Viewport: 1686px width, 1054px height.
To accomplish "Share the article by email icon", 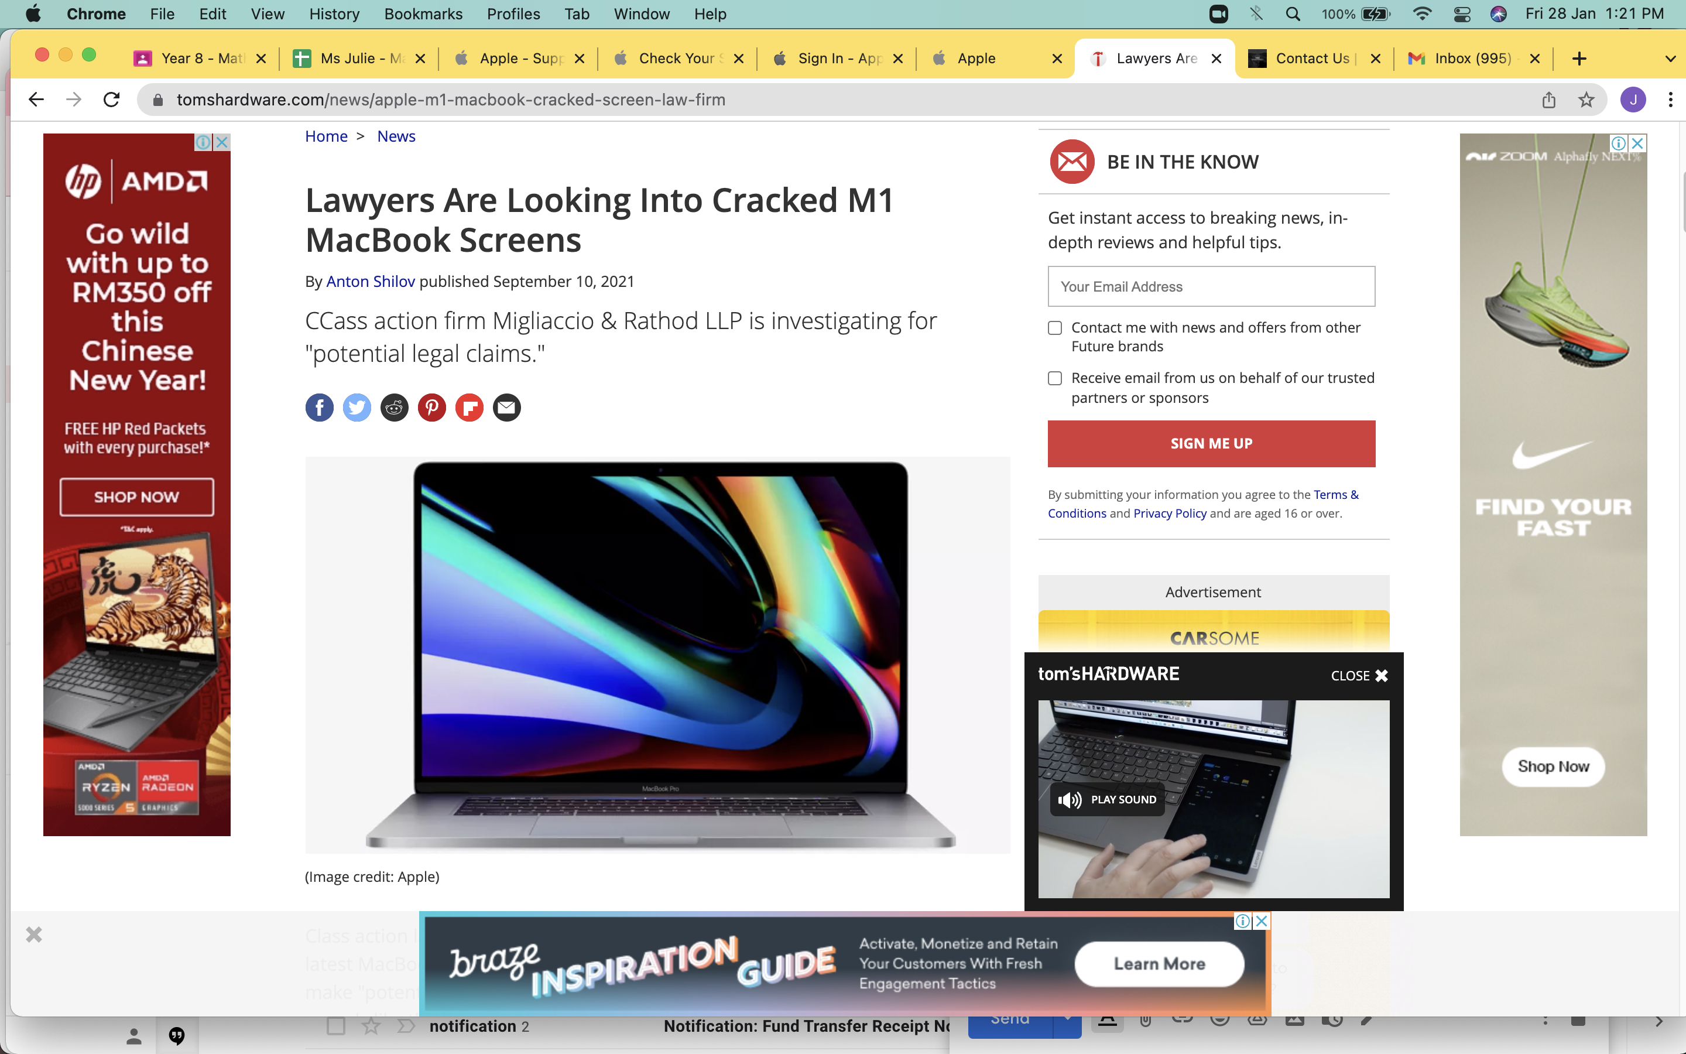I will pyautogui.click(x=507, y=408).
